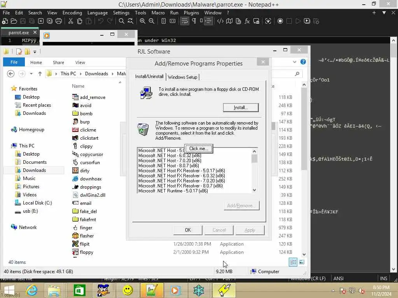Toggle the indent guide toolbar icon
The width and height of the screenshot is (398, 298).
click(x=208, y=21)
